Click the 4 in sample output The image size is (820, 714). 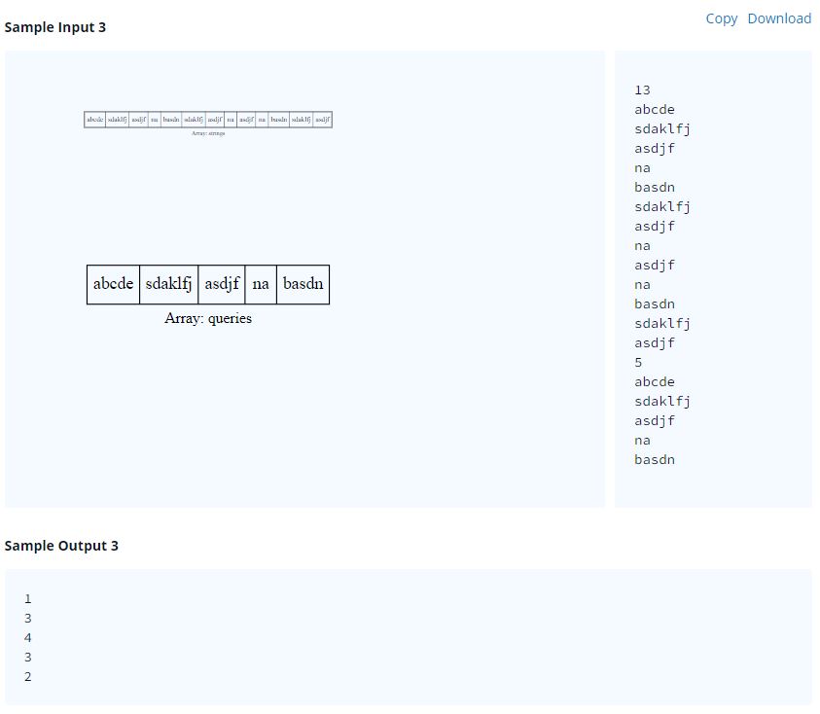28,638
